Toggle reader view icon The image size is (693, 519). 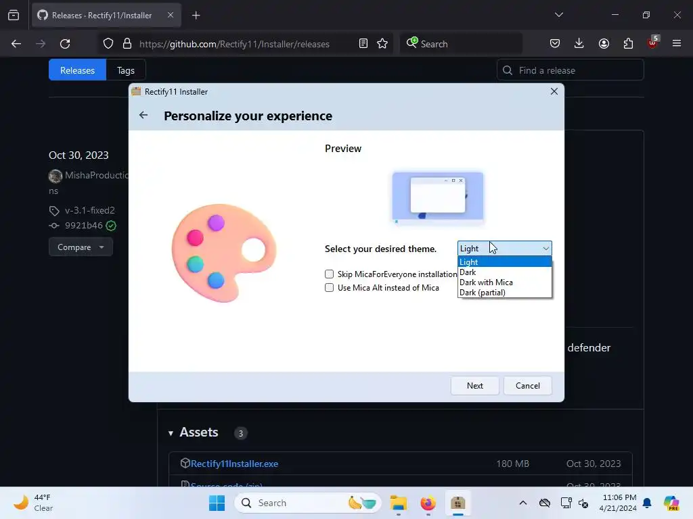click(363, 44)
